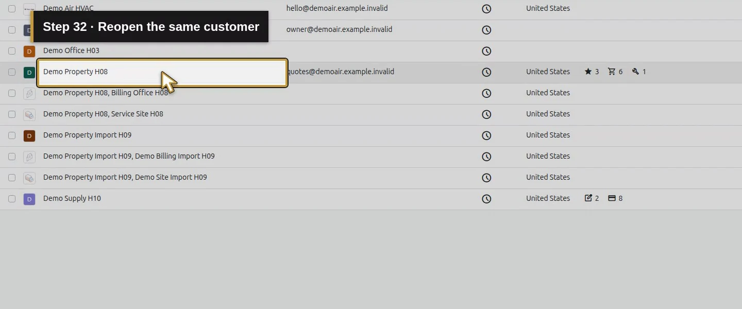This screenshot has height=309, width=742.
Task: Select the Billing Office H08 row checkbox
Action: tap(12, 93)
